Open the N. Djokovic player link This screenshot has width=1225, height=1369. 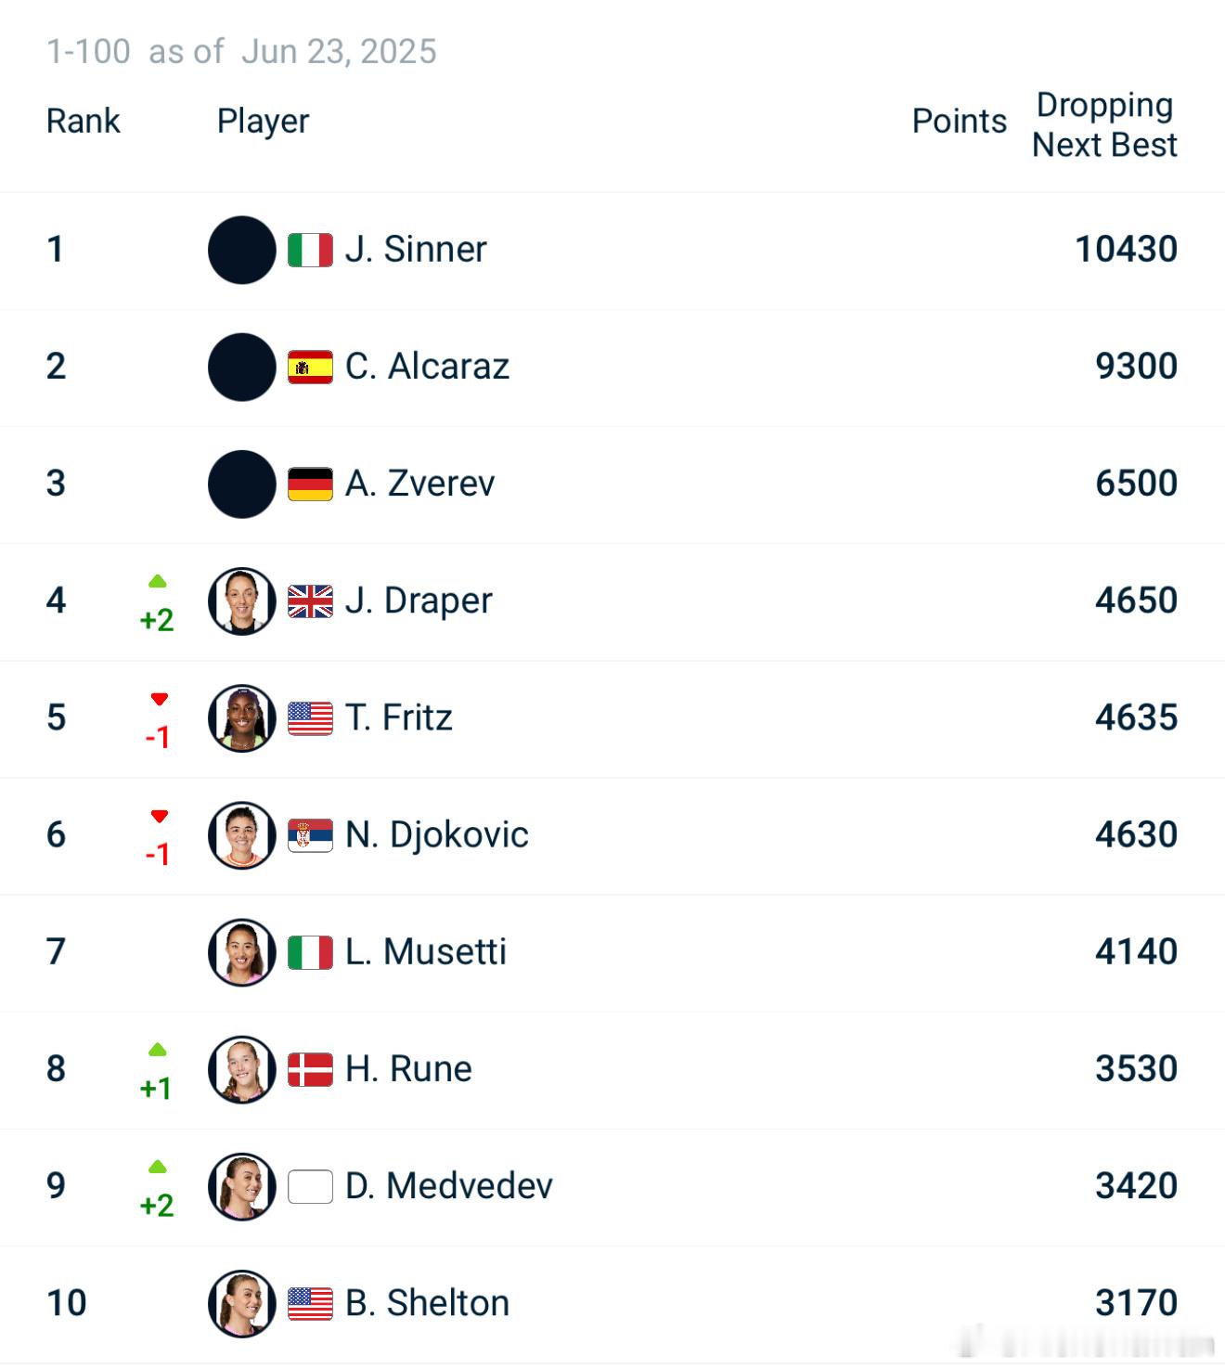coord(437,834)
